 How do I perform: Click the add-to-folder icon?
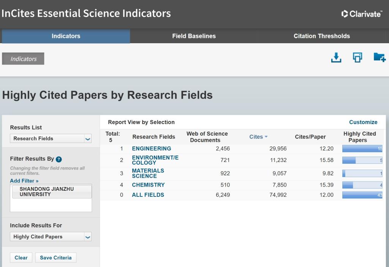pyautogui.click(x=380, y=57)
